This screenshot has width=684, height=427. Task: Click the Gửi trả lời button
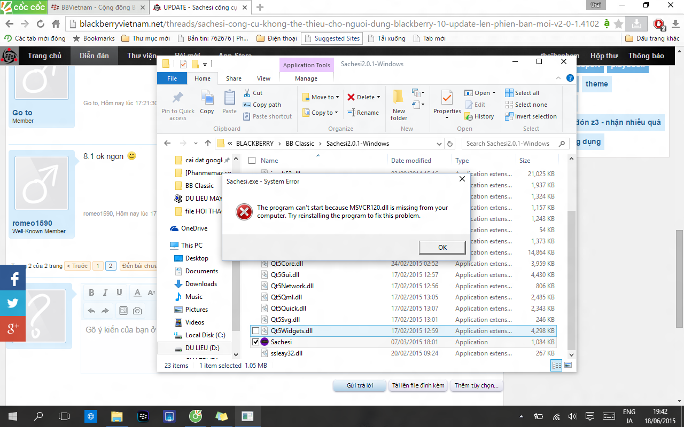click(360, 385)
